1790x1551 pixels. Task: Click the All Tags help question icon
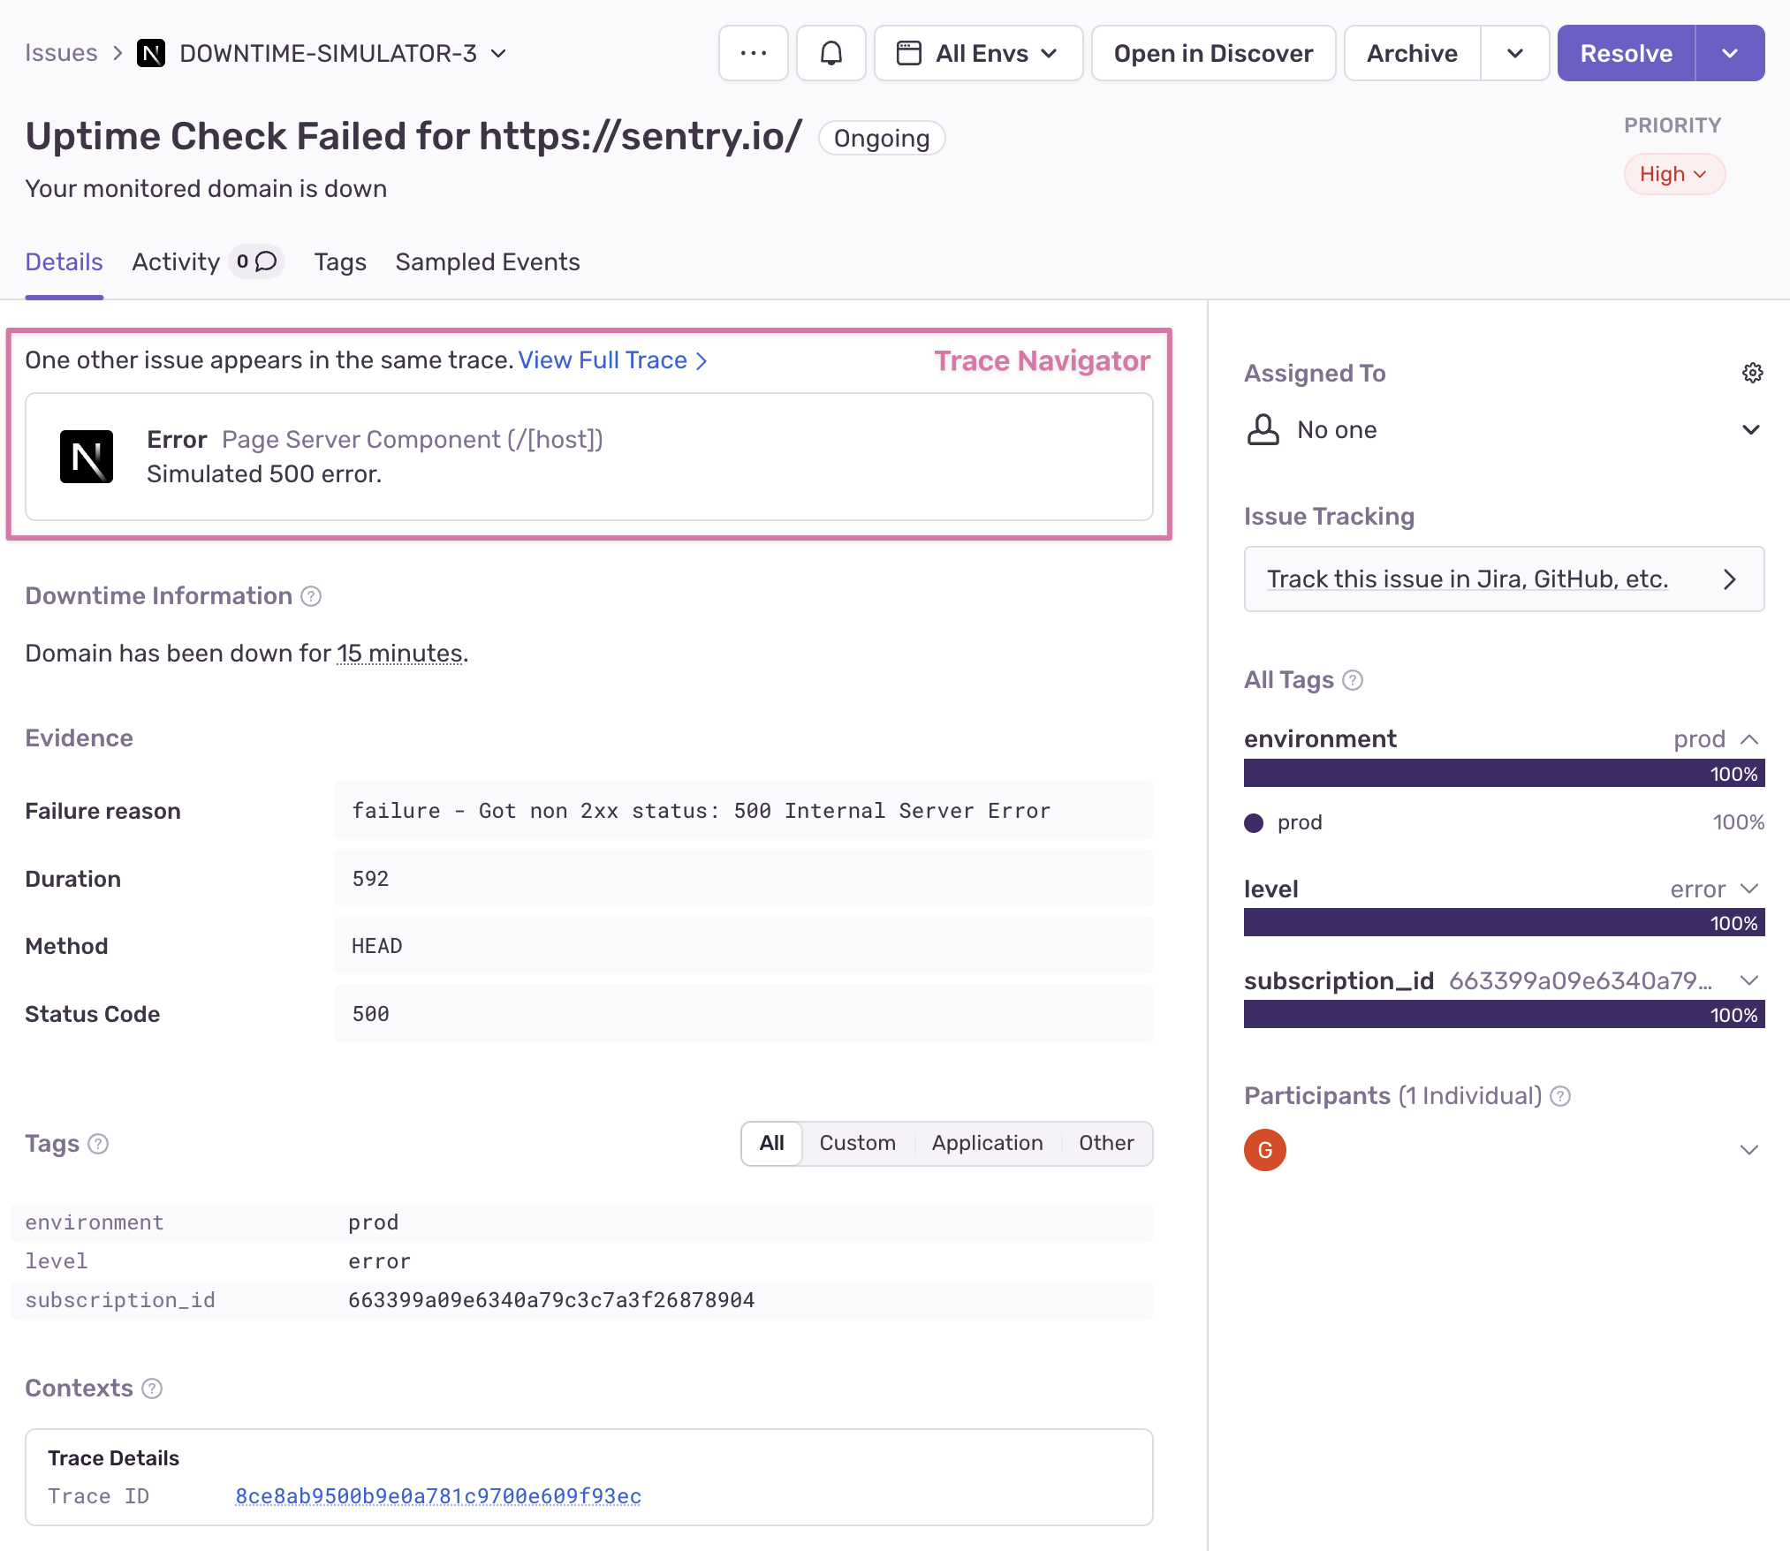(x=1352, y=680)
